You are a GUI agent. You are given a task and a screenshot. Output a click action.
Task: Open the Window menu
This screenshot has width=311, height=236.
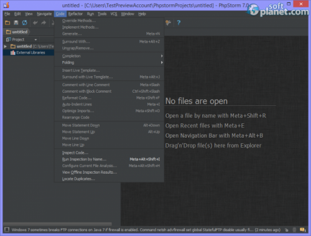128,14
